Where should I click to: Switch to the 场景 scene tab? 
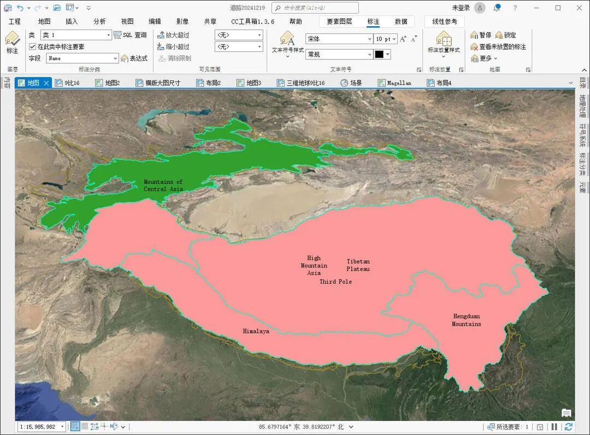[351, 83]
